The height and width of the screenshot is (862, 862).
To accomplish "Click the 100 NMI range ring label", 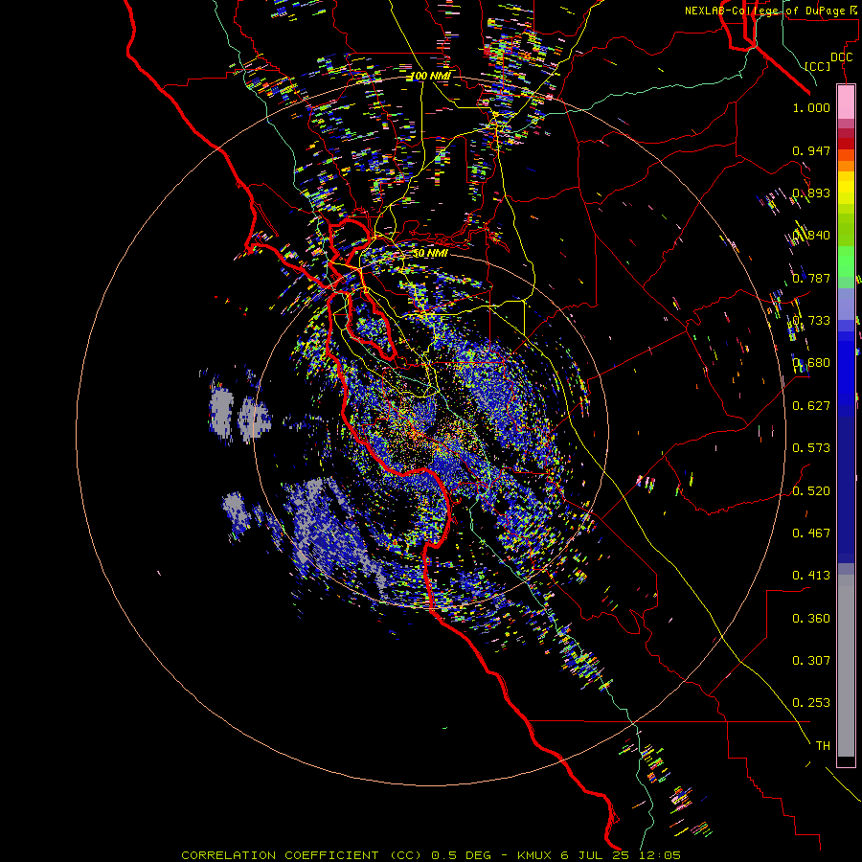I will 430,76.
